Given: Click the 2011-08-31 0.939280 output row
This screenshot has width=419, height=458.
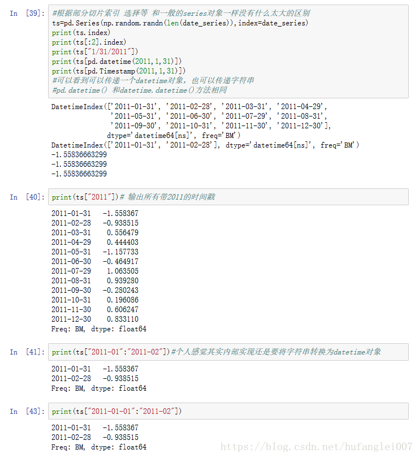Looking at the screenshot, I should tap(94, 281).
